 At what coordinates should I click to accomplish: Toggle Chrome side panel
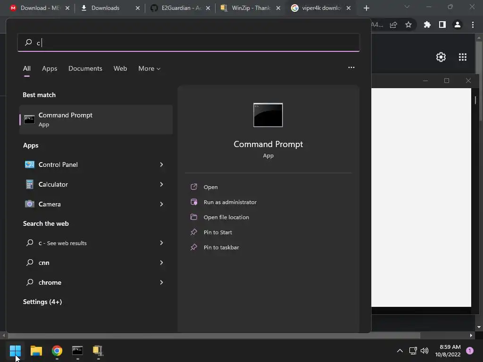pyautogui.click(x=442, y=25)
